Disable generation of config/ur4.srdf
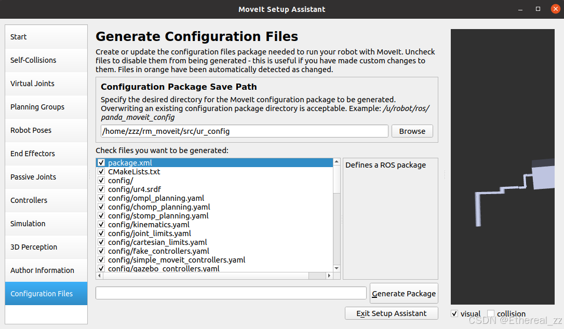The image size is (564, 329). coord(101,189)
